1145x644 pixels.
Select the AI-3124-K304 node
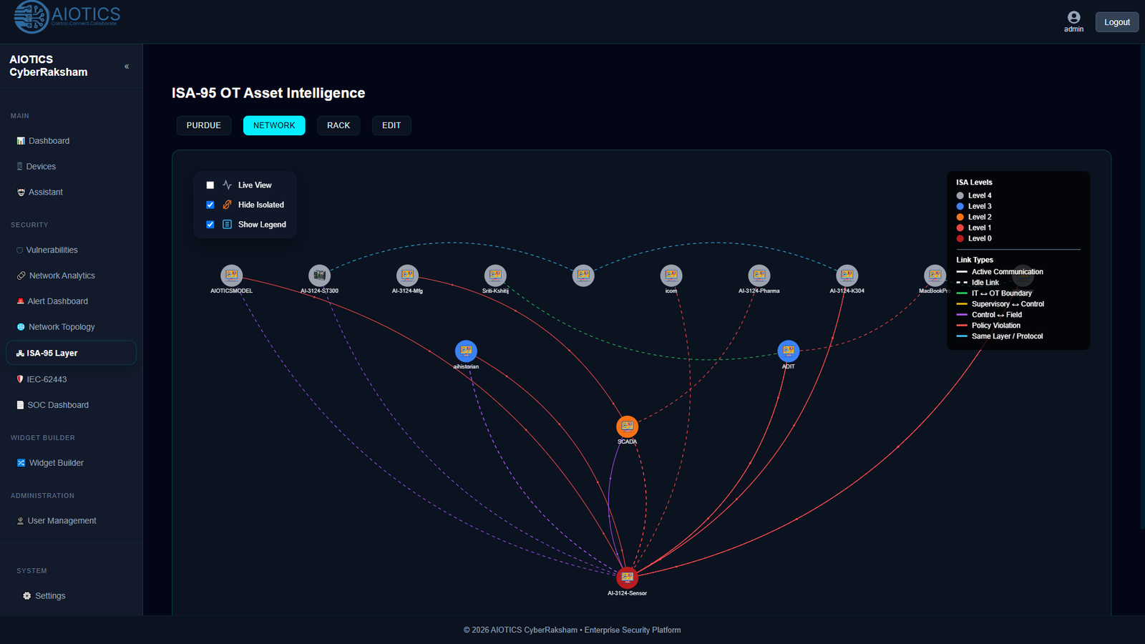(x=847, y=275)
